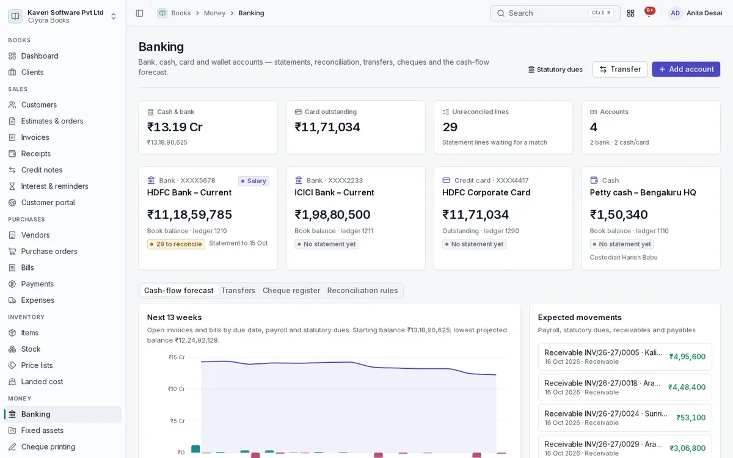The height and width of the screenshot is (458, 733).
Task: Open the Cheque register tab
Action: (x=291, y=291)
